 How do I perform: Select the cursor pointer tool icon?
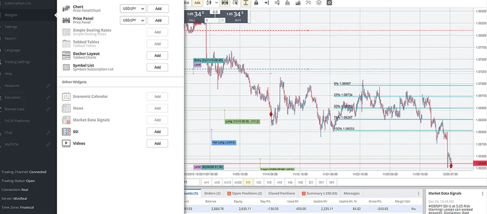(x=235, y=2)
